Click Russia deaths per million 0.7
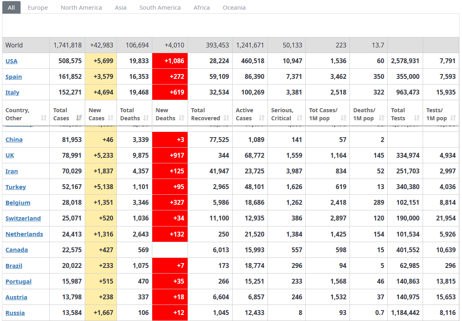The image size is (462, 321). (x=380, y=313)
